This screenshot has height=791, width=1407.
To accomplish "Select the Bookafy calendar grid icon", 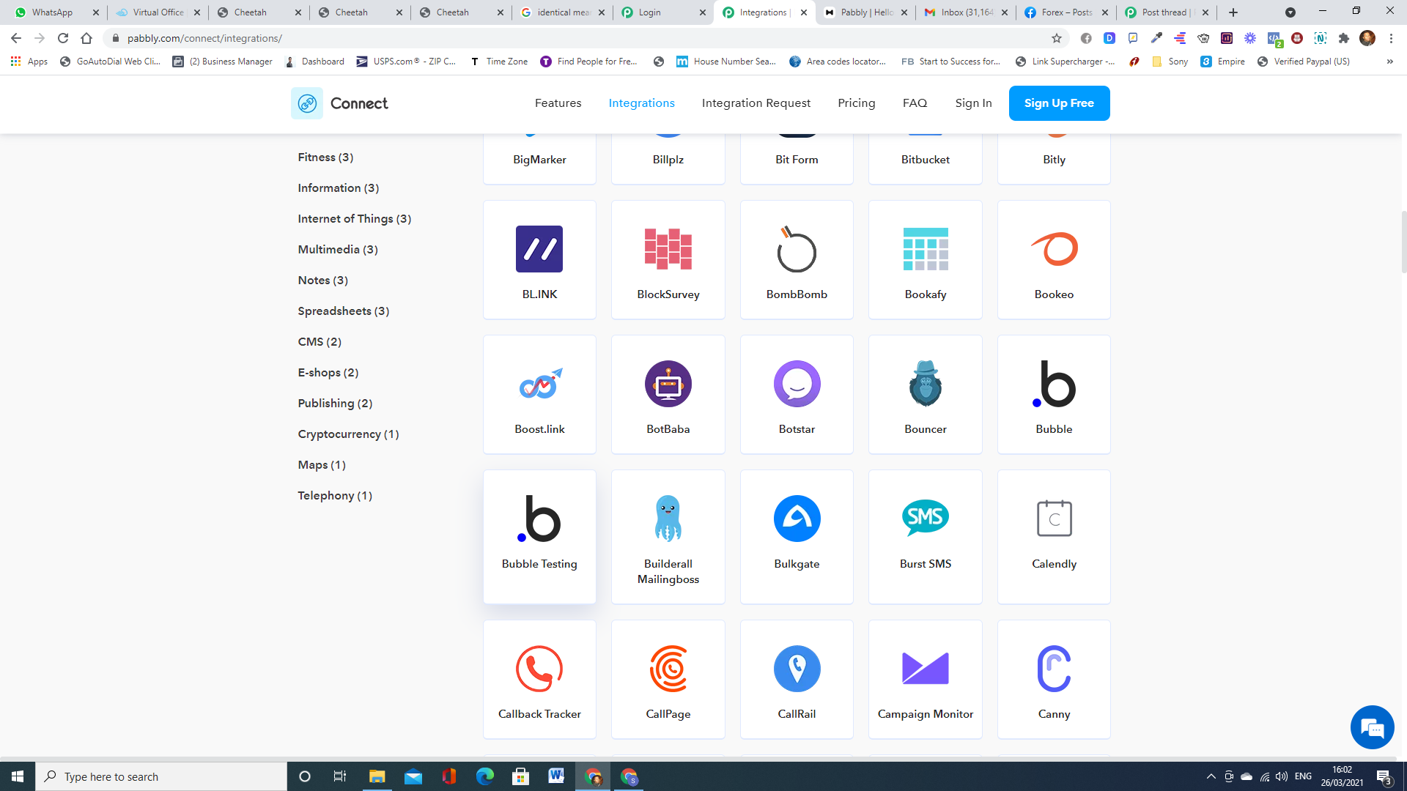I will point(925,249).
